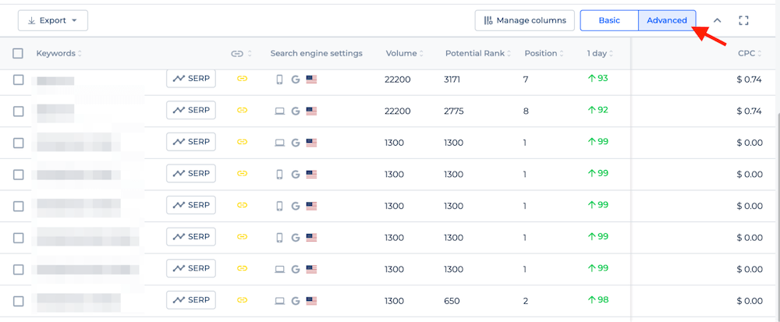The image size is (780, 322).
Task: Click the position value 7
Action: click(x=526, y=80)
